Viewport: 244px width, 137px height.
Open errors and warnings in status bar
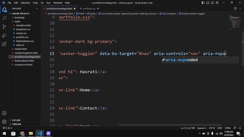(x=7, y=128)
